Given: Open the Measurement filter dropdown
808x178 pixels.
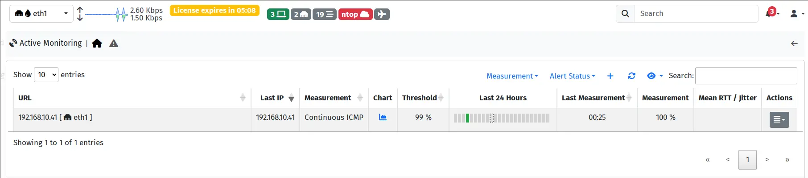Looking at the screenshot, I should (512, 76).
